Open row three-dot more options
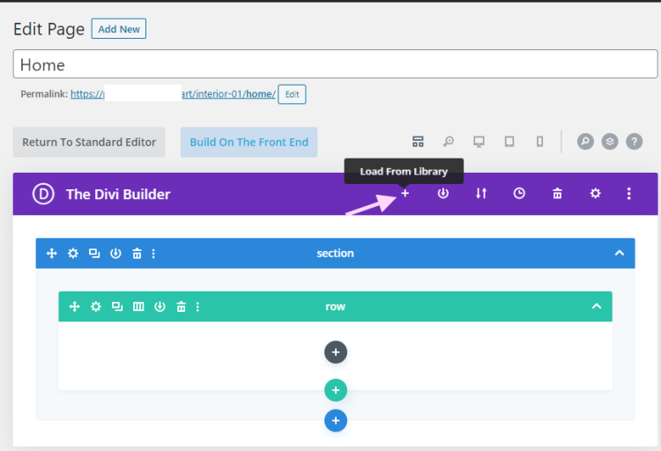Image resolution: width=661 pixels, height=451 pixels. [197, 307]
